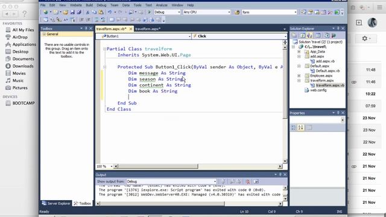Click the New Web Site globe icon
This screenshot has height=217, width=386.
coord(46,12)
